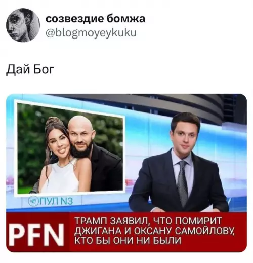
Task: Open the author's sketched-face profile avatar
Action: pyautogui.click(x=23, y=25)
